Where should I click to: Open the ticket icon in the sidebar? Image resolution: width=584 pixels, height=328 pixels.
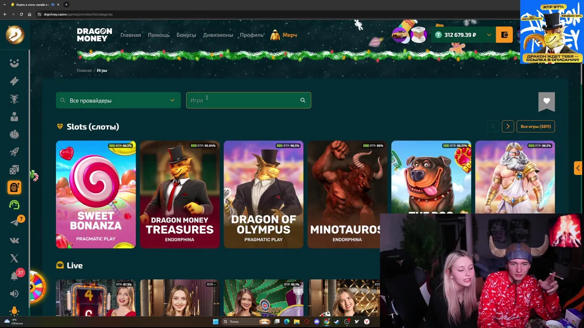14,81
